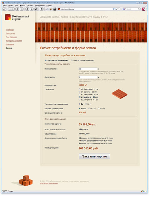
Task: Click the red S extension icon
Action: tap(143, 9)
